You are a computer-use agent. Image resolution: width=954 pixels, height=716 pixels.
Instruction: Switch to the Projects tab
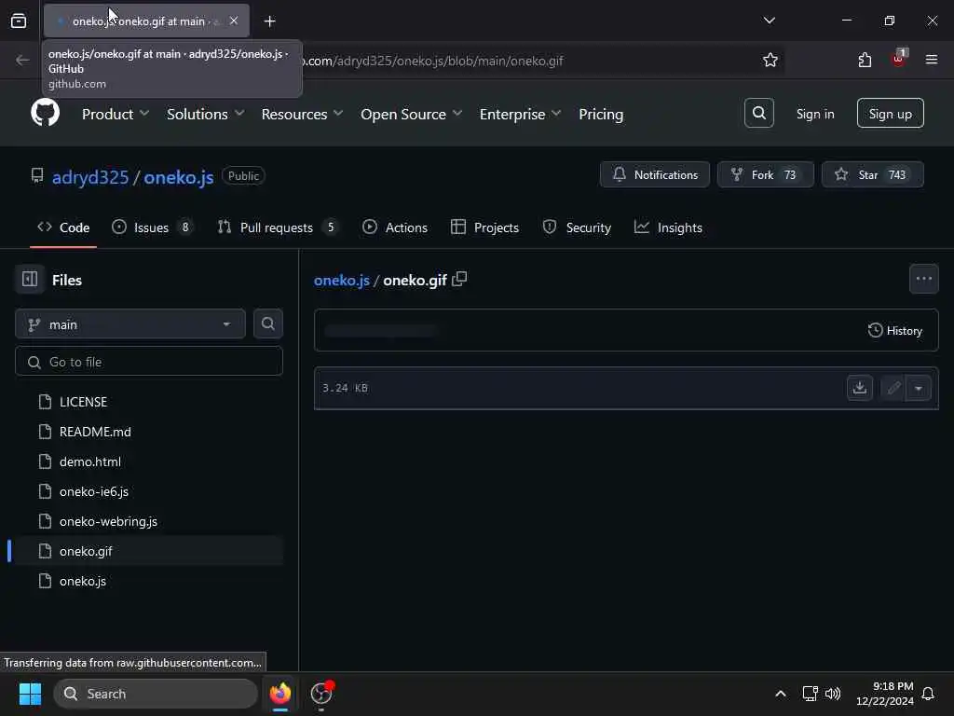484,227
